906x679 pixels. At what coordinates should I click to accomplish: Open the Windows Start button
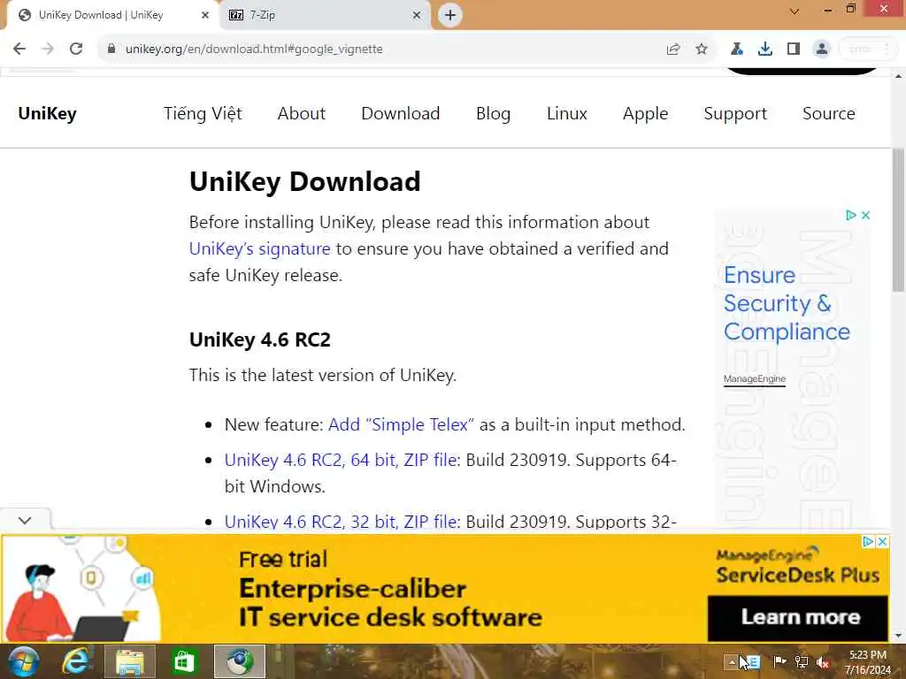tap(24, 661)
